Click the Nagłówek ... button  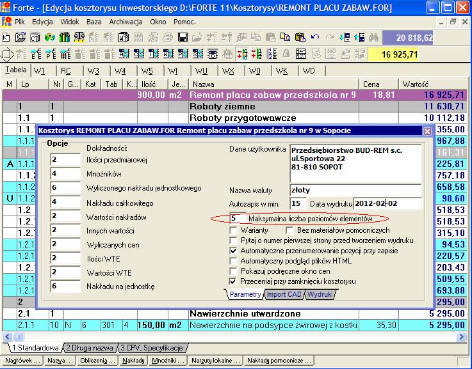[x=22, y=361]
